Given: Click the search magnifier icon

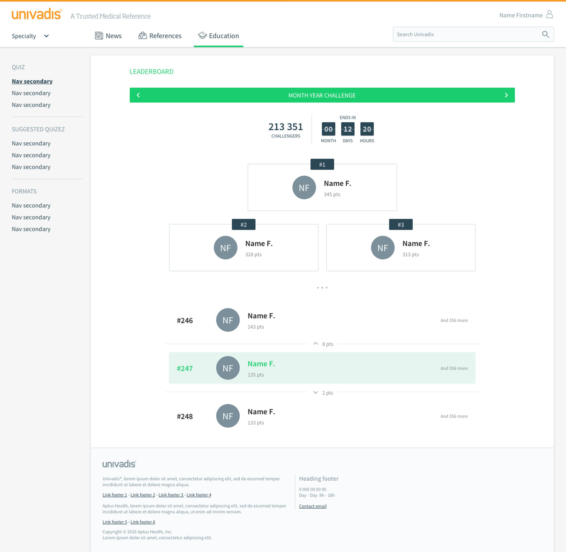Looking at the screenshot, I should tap(545, 34).
